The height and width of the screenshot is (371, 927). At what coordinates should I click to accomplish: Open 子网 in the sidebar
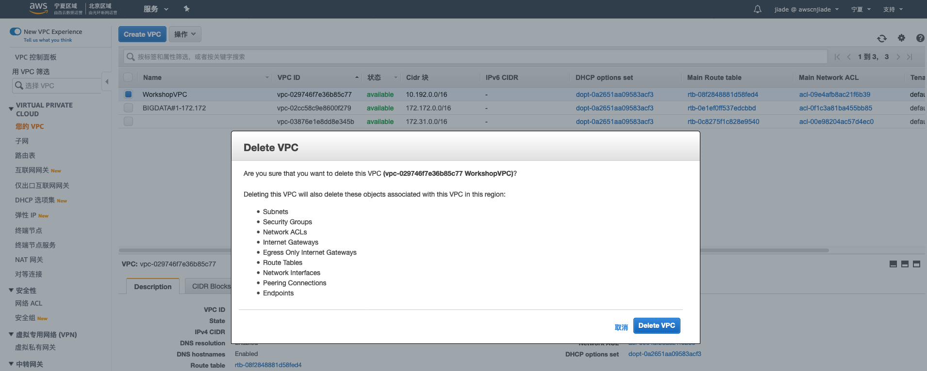[x=22, y=141]
